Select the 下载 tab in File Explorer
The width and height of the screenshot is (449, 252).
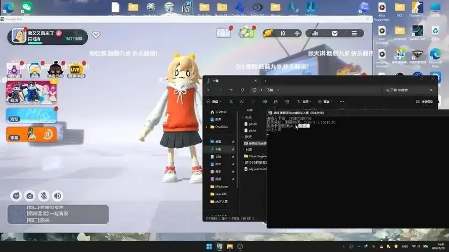pyautogui.click(x=231, y=81)
